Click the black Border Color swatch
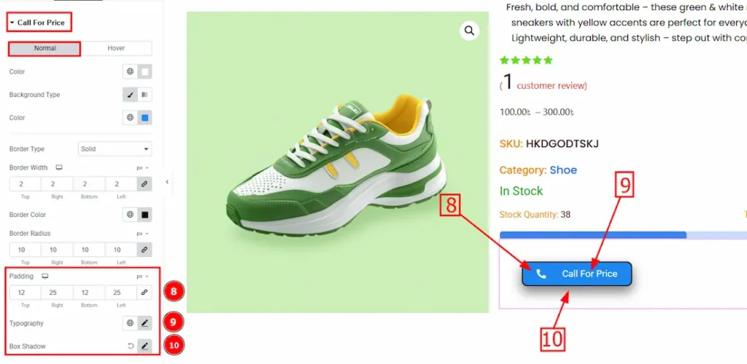 pos(144,215)
